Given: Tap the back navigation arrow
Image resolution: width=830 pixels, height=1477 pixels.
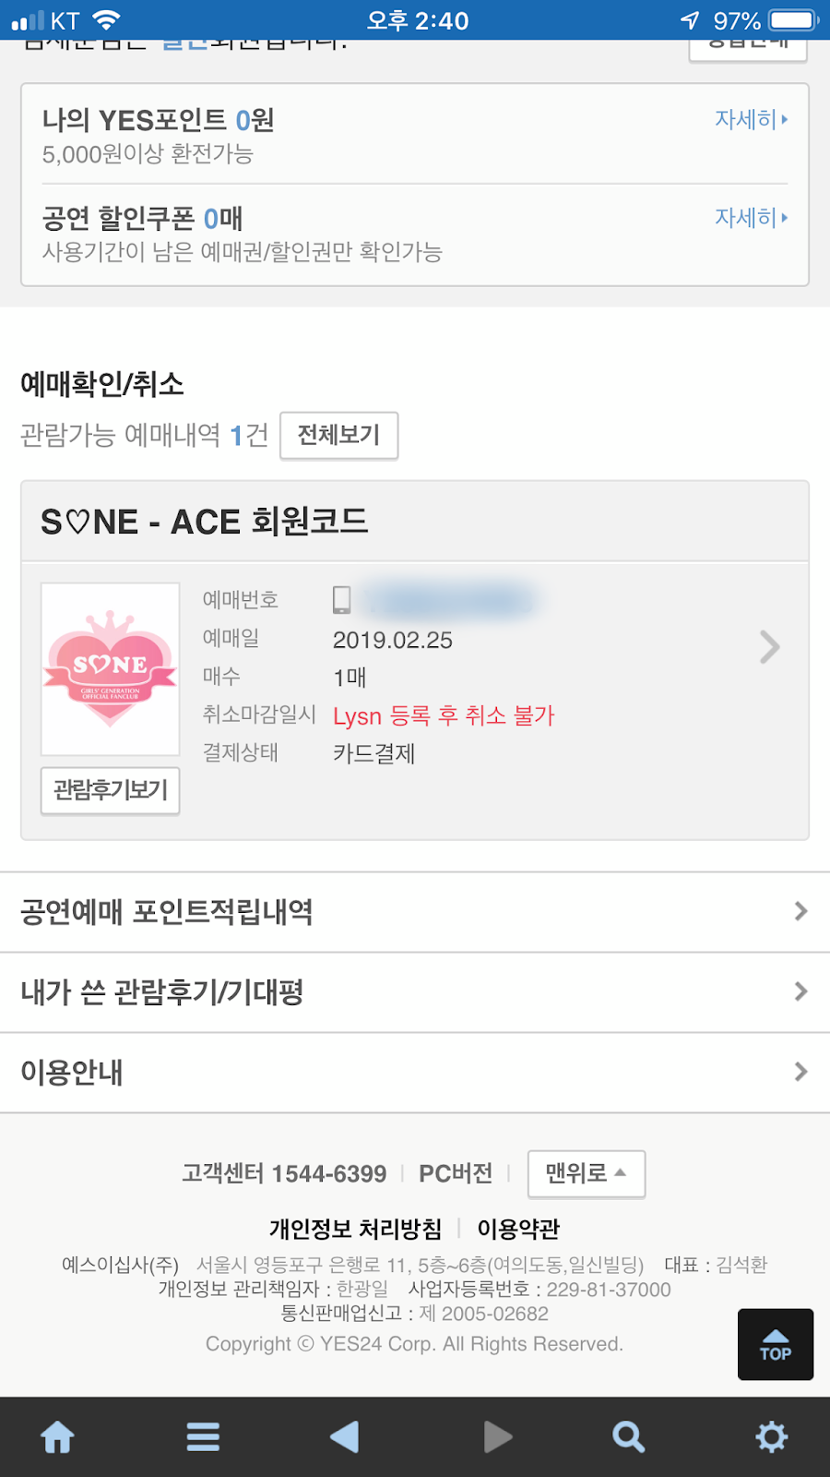Looking at the screenshot, I should coord(344,1436).
